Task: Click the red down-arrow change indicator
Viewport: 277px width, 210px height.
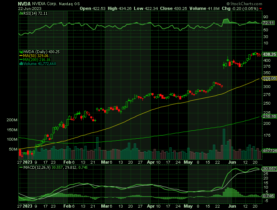Action: tap(261, 9)
